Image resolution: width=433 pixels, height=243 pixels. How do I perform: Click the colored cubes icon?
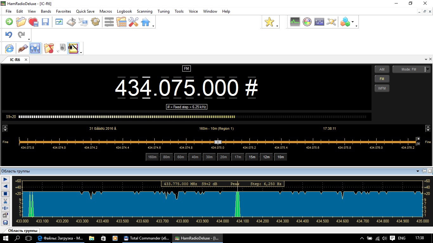345,22
